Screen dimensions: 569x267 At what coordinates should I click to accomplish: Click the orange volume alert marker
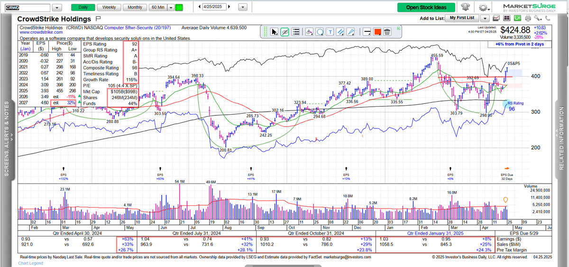pos(505,200)
